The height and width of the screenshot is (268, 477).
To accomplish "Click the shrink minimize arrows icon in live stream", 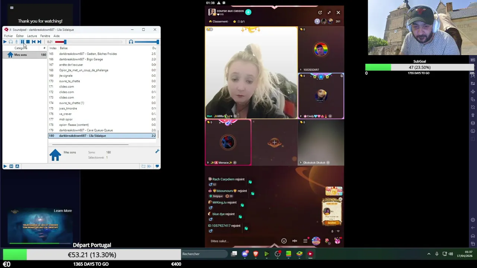I will (329, 13).
